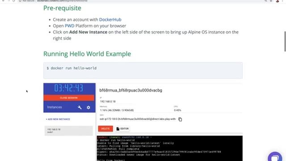The image size is (286, 161).
Task: Click the wrench icon beside Instances
Action: (80, 107)
